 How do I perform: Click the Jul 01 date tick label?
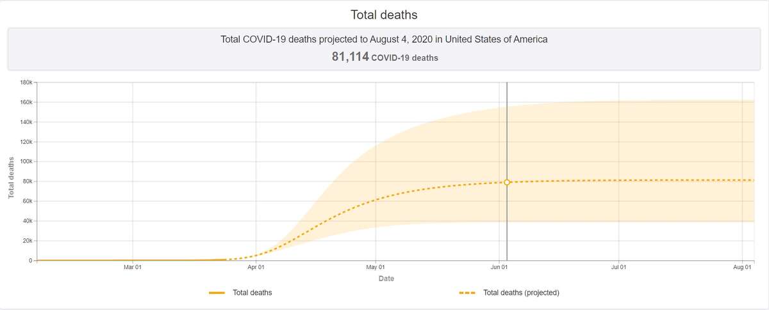(x=619, y=267)
